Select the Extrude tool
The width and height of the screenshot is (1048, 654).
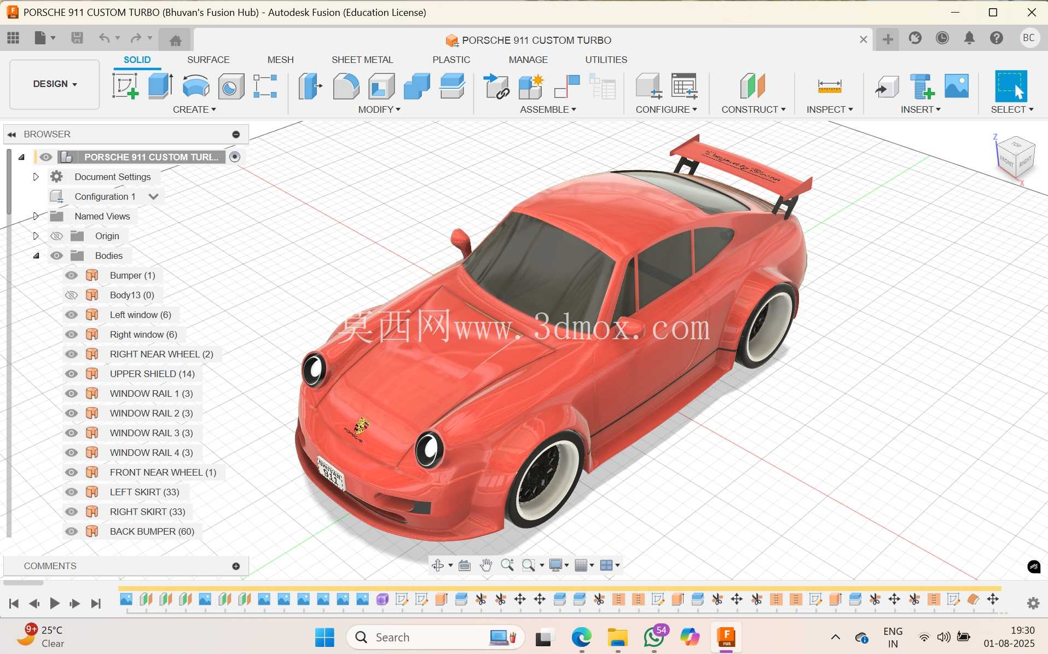(x=160, y=86)
